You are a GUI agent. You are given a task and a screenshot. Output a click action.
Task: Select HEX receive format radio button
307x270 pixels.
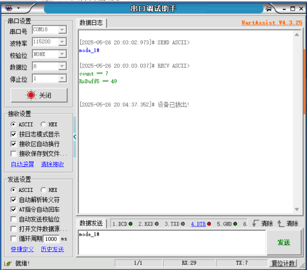43,124
